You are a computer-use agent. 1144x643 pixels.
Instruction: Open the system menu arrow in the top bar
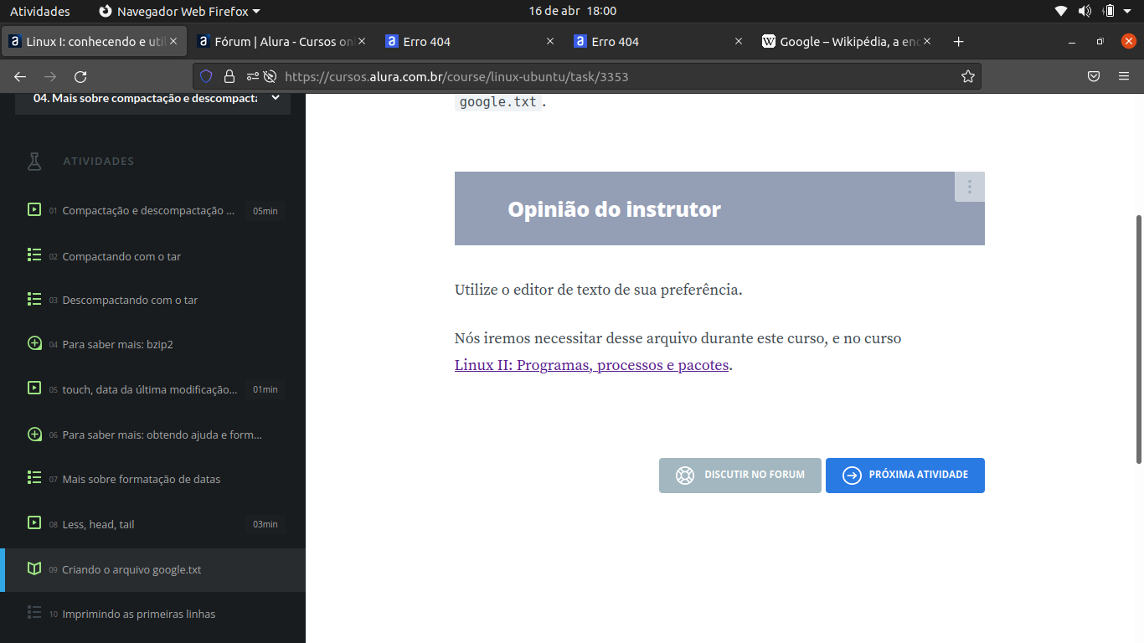1129,11
